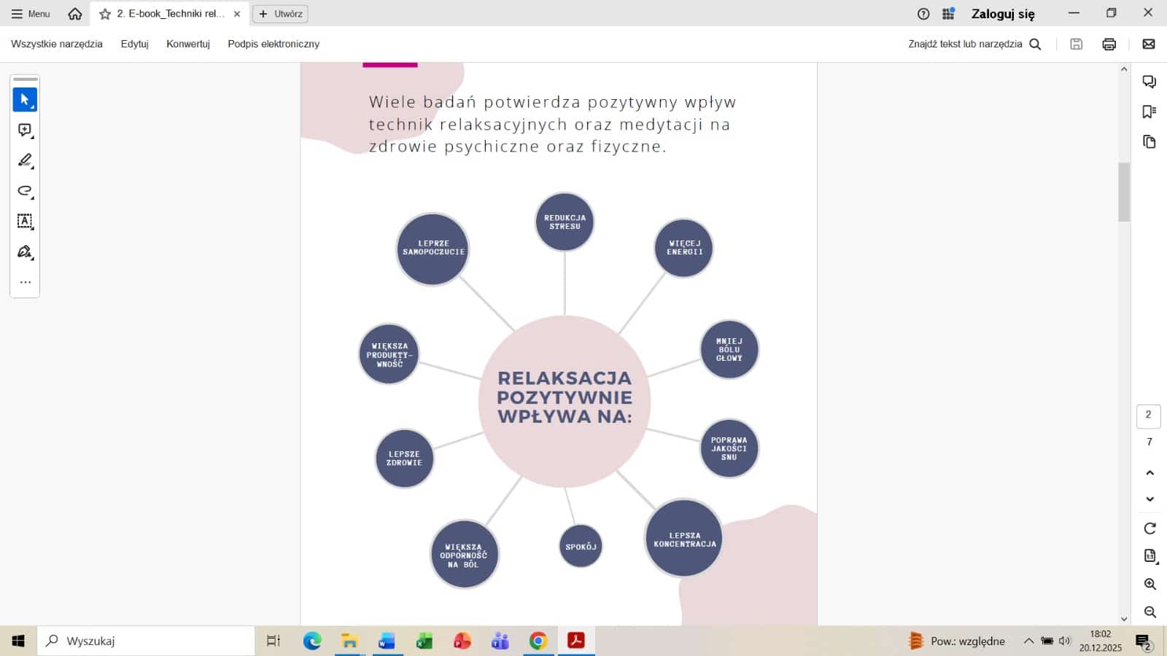Image resolution: width=1167 pixels, height=656 pixels.
Task: Open the bookmarks panel
Action: (x=1149, y=112)
